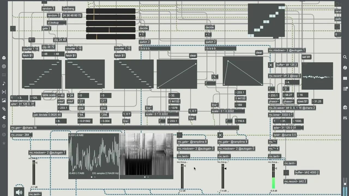Click the oscilloscope waveform display
The width and height of the screenshot is (349, 196).
click(94, 156)
